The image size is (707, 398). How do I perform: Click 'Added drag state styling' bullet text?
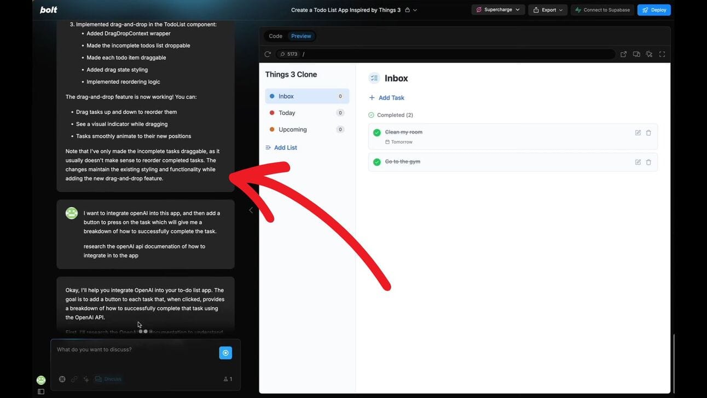pos(117,70)
